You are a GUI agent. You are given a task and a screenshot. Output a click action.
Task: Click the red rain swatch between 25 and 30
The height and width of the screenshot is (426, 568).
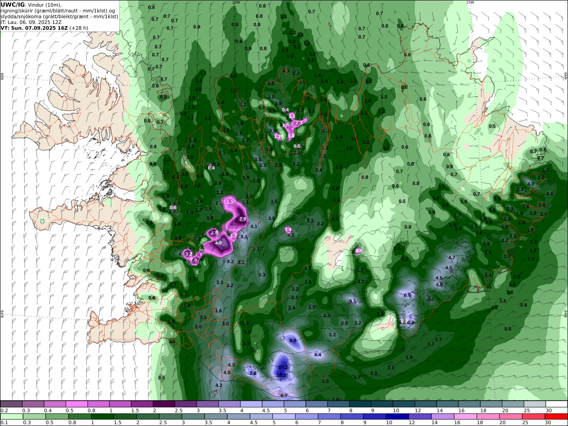[x=532, y=416]
